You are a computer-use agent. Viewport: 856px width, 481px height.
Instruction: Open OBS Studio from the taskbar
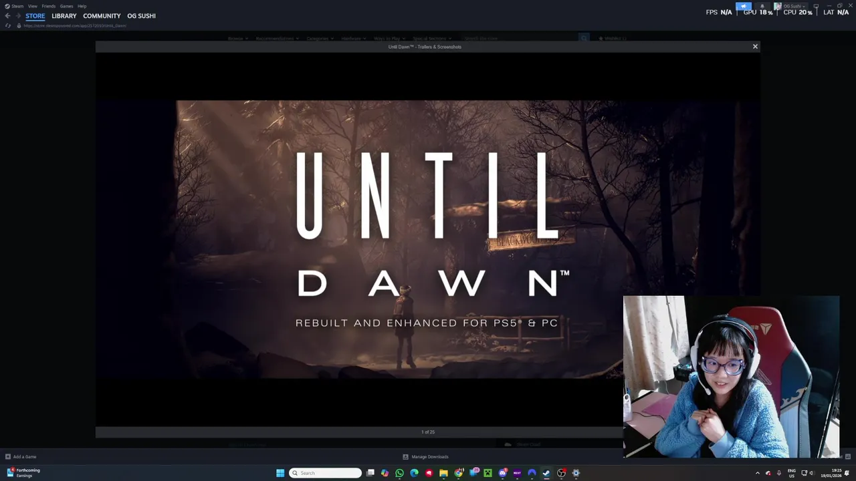pos(561,473)
